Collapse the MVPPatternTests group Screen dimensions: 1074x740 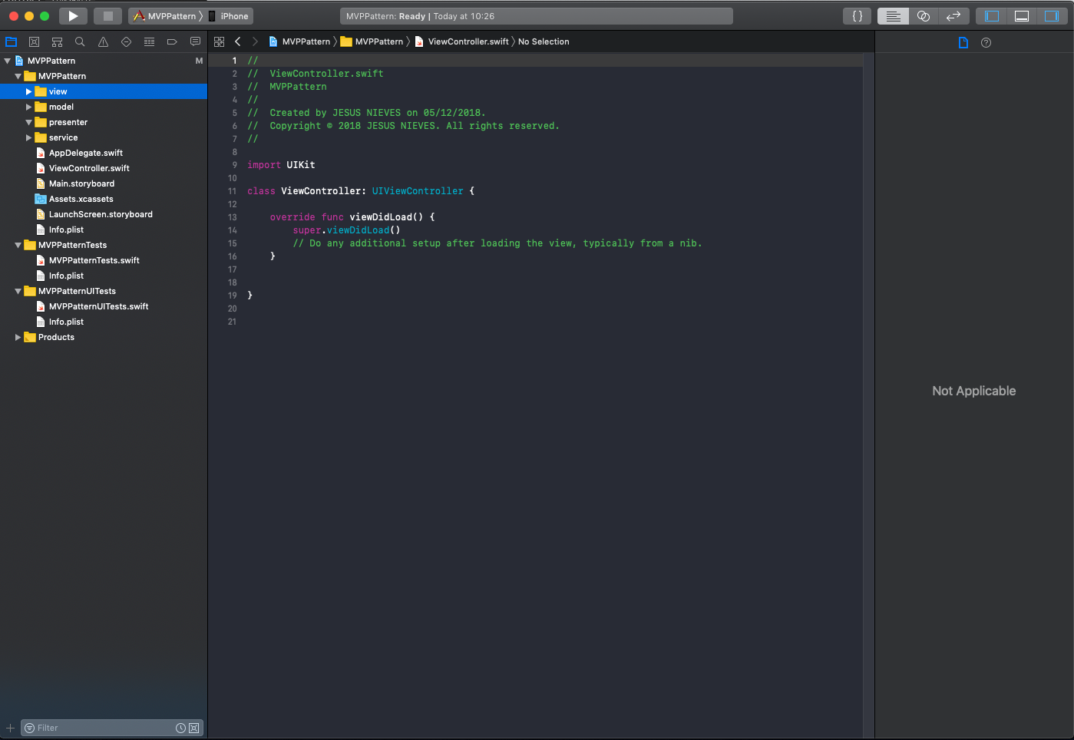click(18, 245)
